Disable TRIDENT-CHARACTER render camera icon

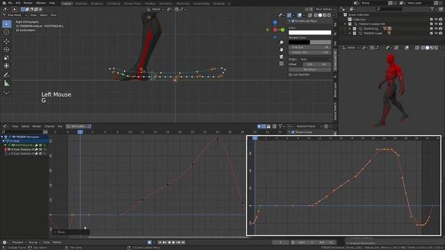(x=440, y=24)
